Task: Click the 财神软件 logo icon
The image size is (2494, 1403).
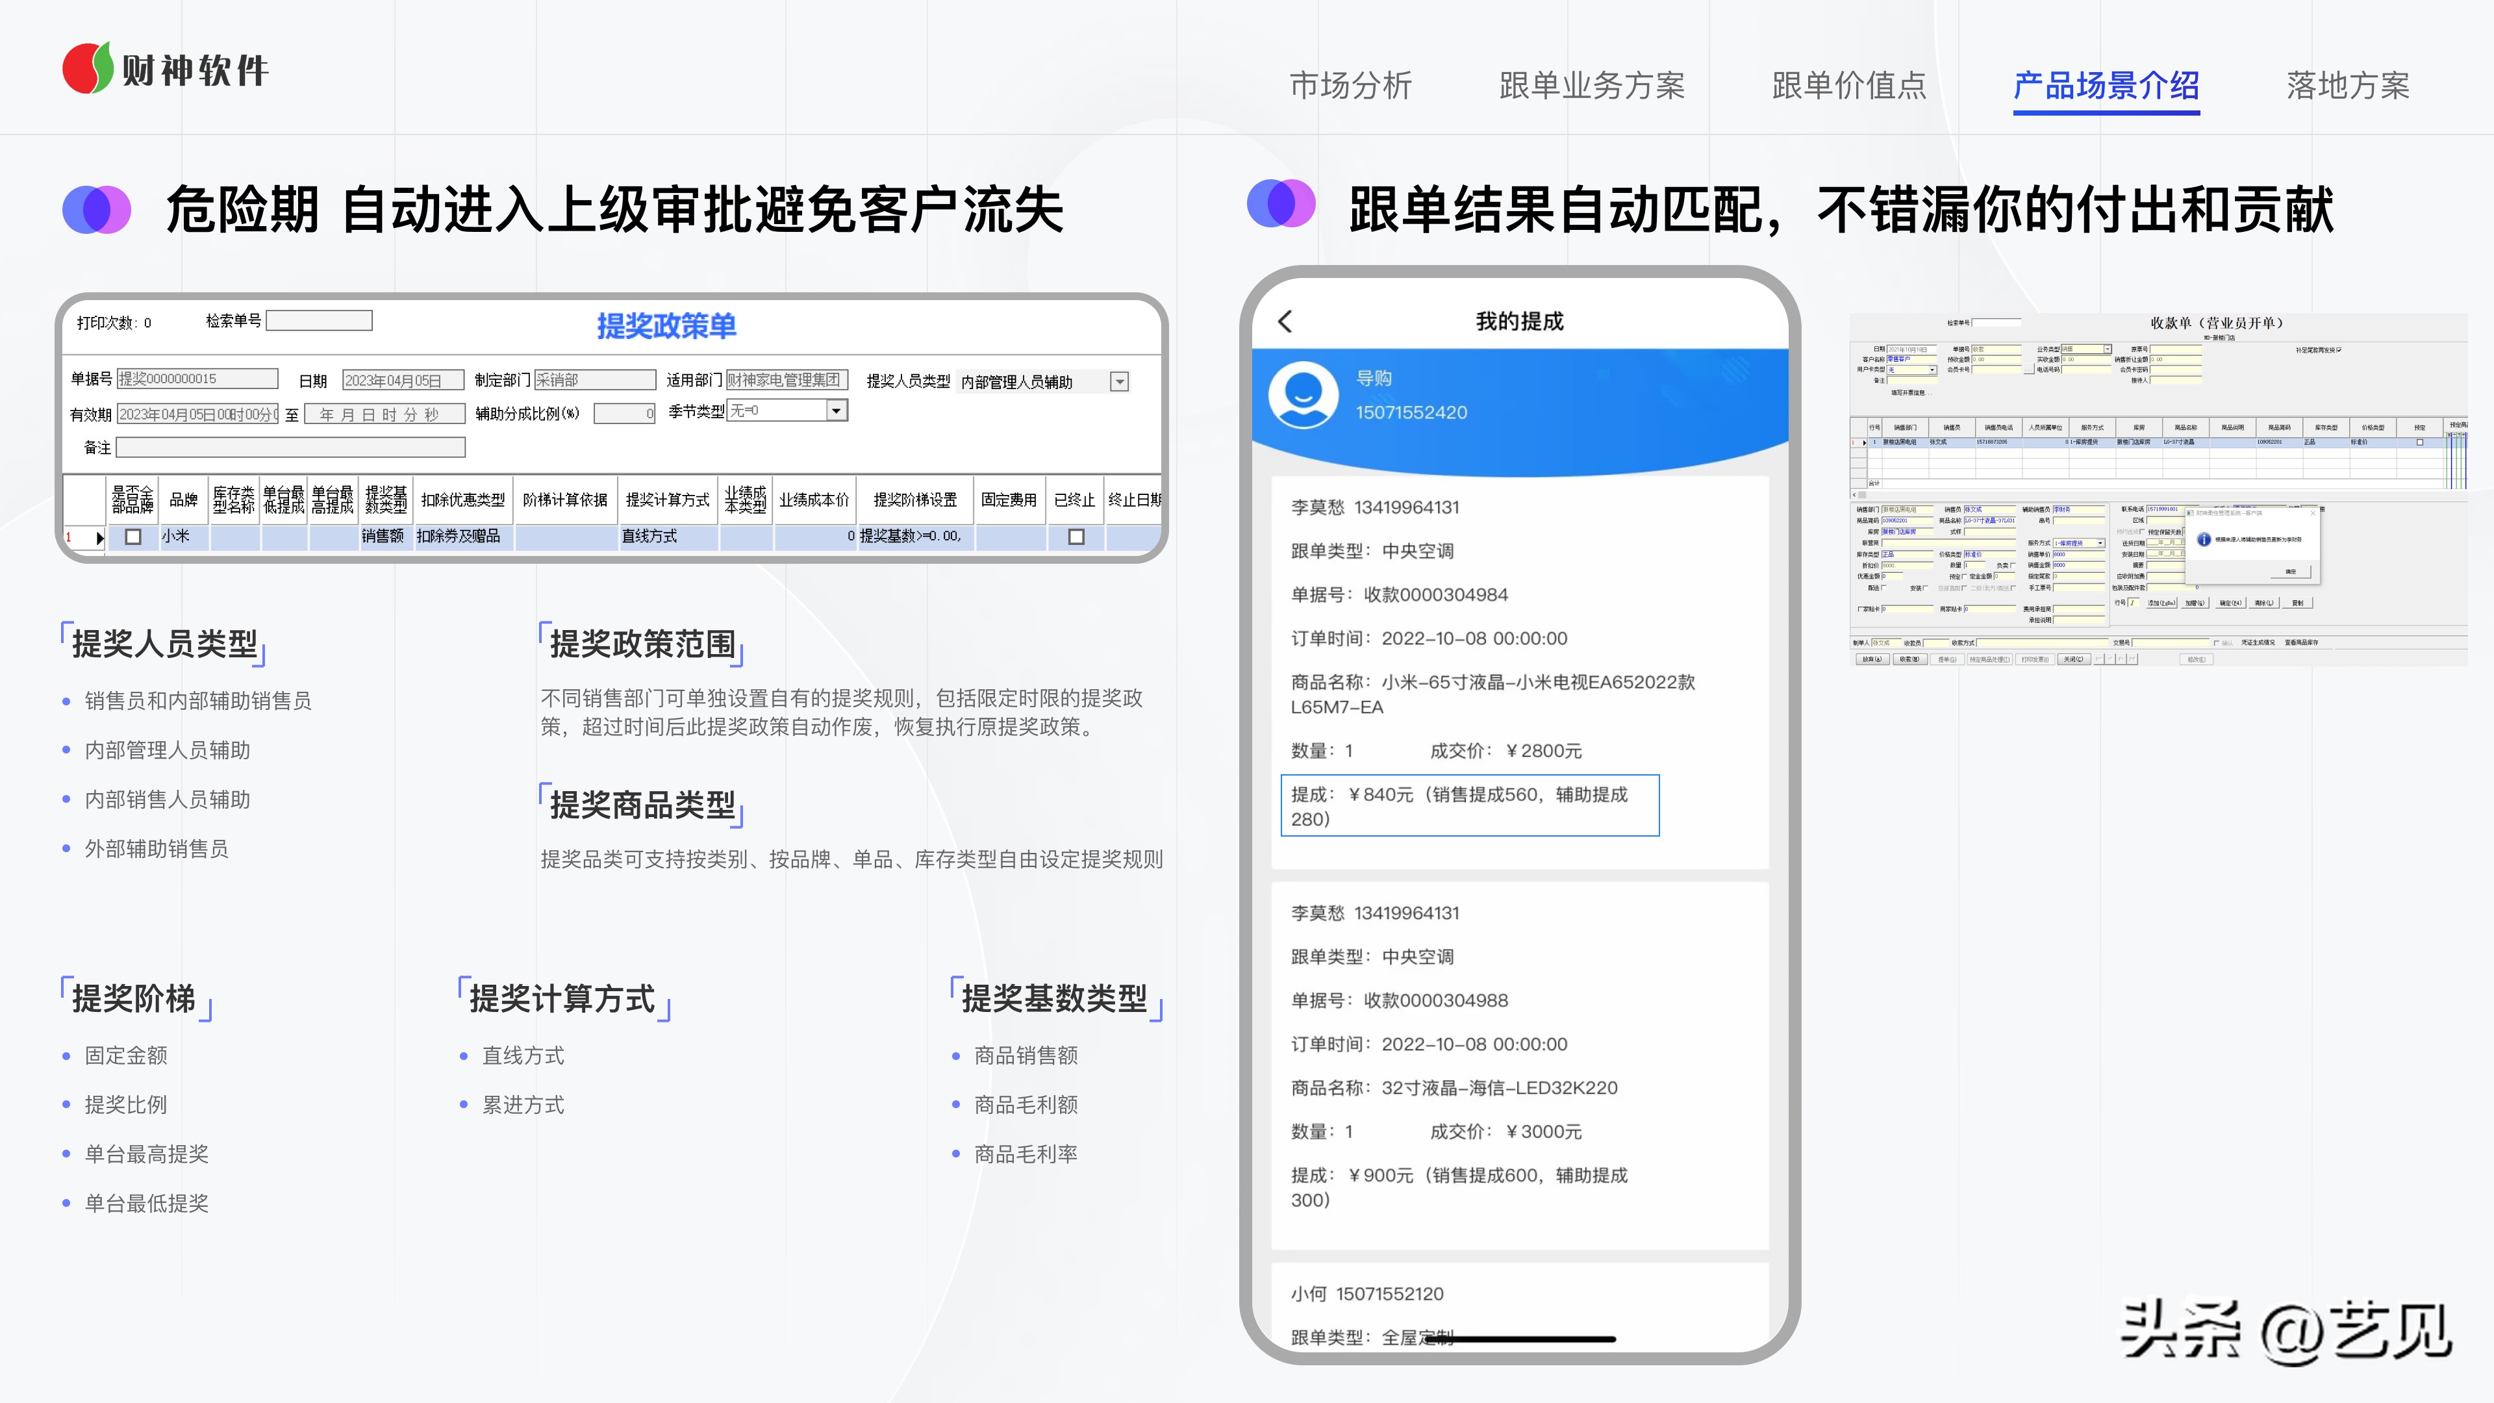Action: tap(89, 68)
